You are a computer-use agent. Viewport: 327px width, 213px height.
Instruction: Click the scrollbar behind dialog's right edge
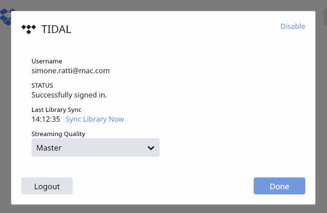click(325, 18)
